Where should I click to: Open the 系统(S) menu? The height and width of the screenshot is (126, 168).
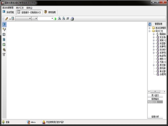pyautogui.click(x=29, y=8)
